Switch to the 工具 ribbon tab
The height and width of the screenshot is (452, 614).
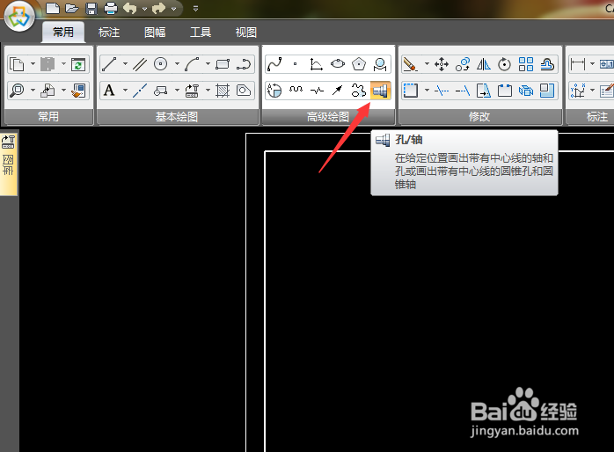pos(201,32)
